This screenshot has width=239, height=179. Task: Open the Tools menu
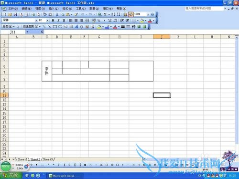[x=81, y=9]
